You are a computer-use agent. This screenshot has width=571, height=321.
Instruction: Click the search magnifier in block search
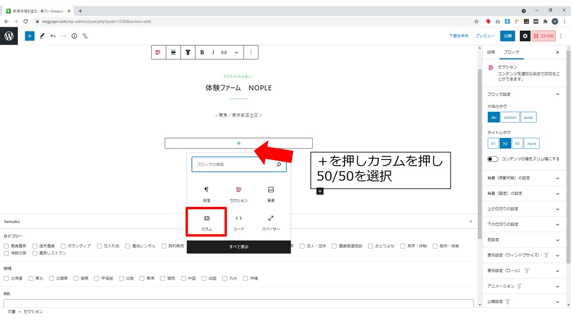click(x=279, y=164)
